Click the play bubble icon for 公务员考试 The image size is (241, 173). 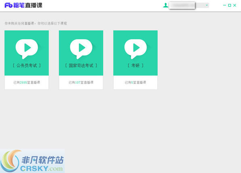(x=27, y=49)
